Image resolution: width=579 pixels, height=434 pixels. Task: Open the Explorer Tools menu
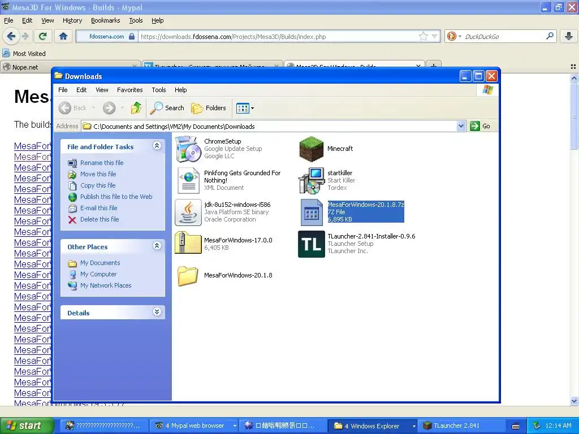[x=159, y=90]
